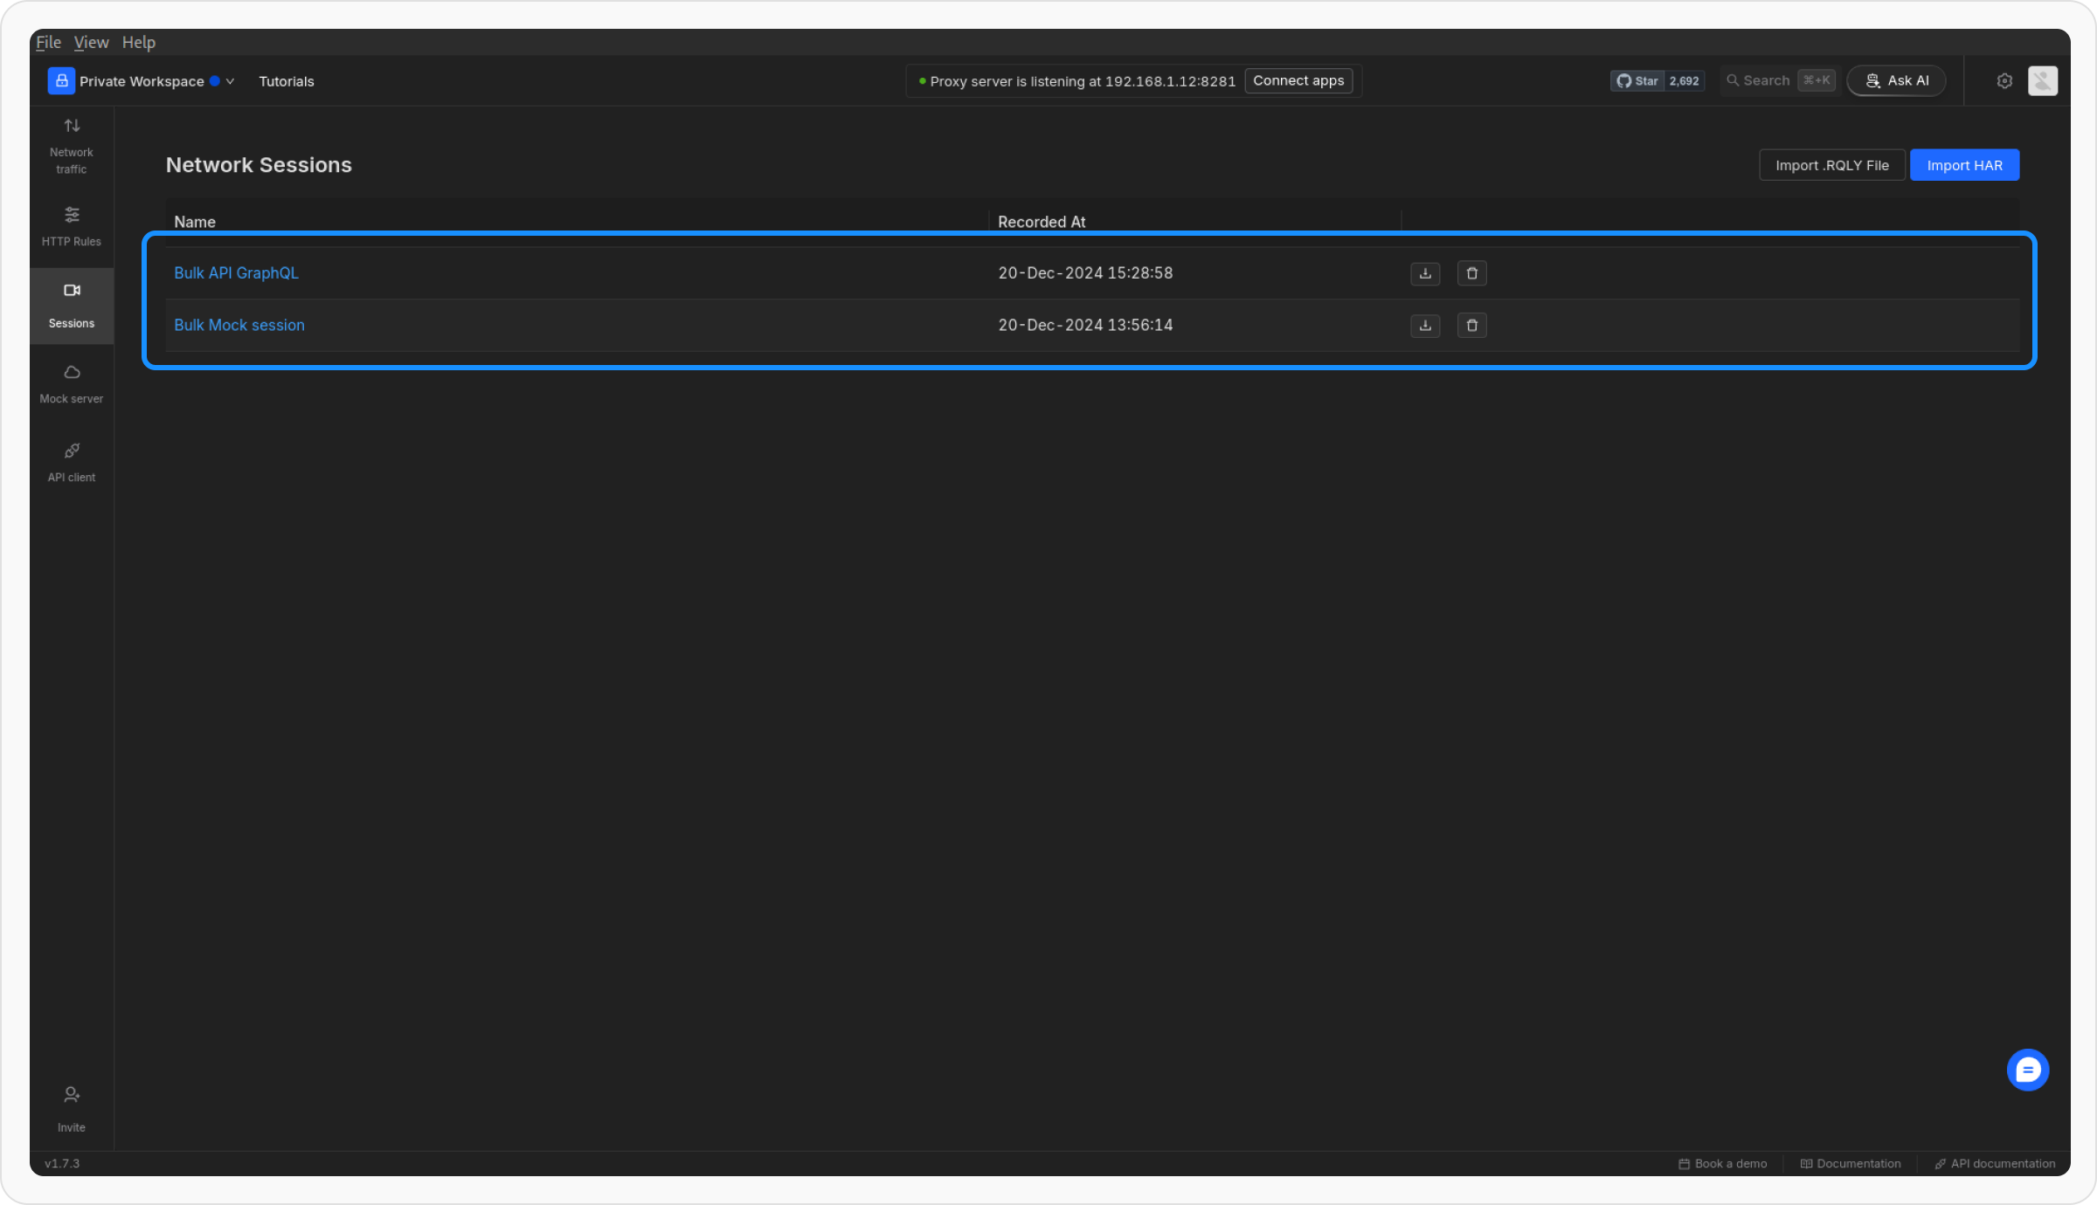Expand the Private Workspace dropdown

(x=142, y=81)
